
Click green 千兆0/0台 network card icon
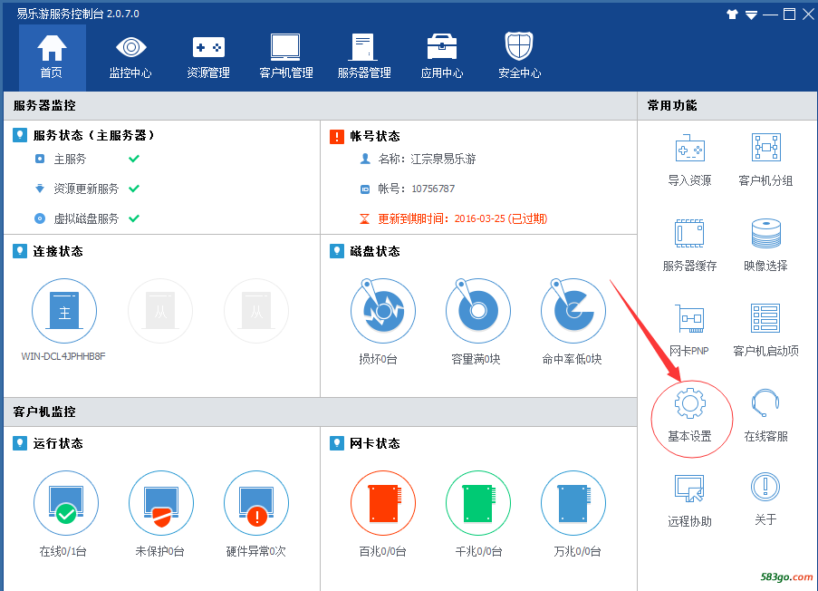[478, 503]
